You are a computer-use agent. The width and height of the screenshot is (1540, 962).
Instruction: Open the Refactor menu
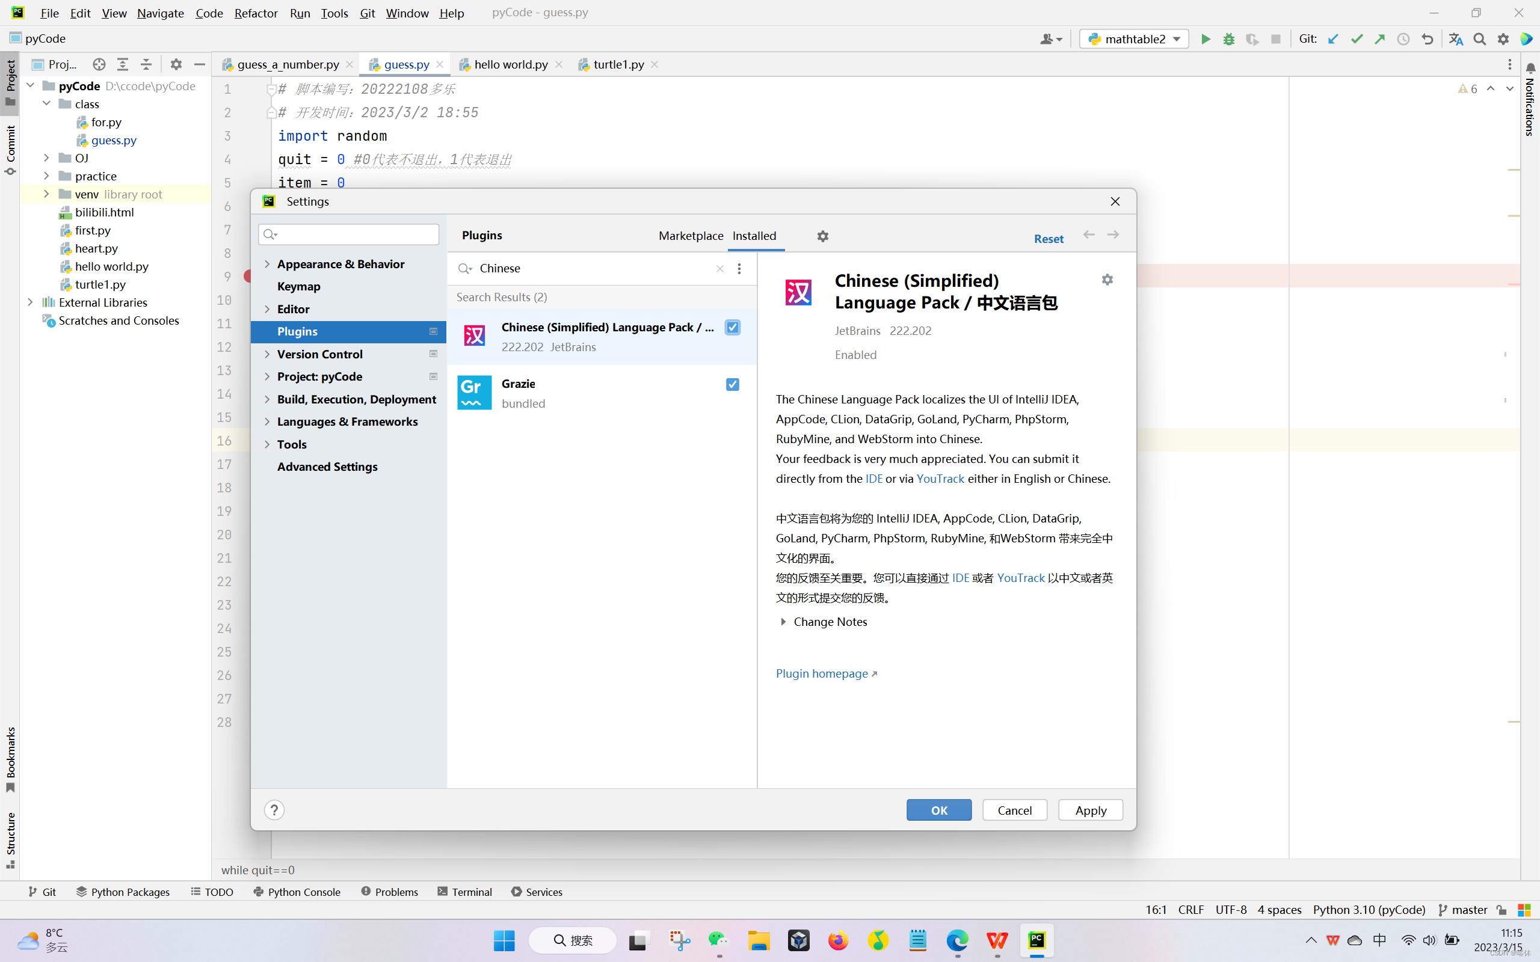[255, 13]
